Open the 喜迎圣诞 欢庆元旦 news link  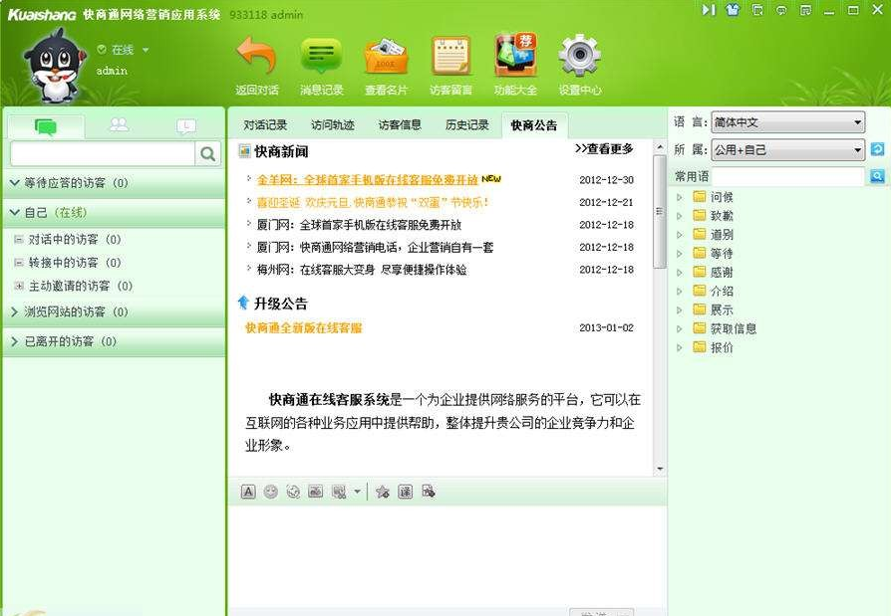coord(373,202)
